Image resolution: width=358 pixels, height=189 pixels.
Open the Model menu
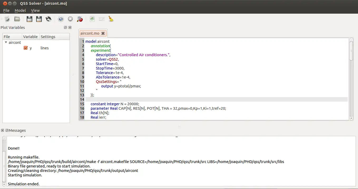[x=20, y=10]
